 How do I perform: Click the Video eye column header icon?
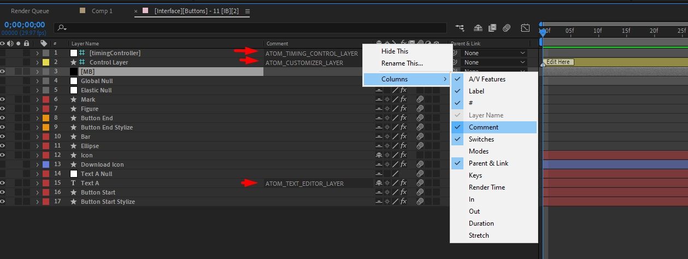click(x=3, y=43)
